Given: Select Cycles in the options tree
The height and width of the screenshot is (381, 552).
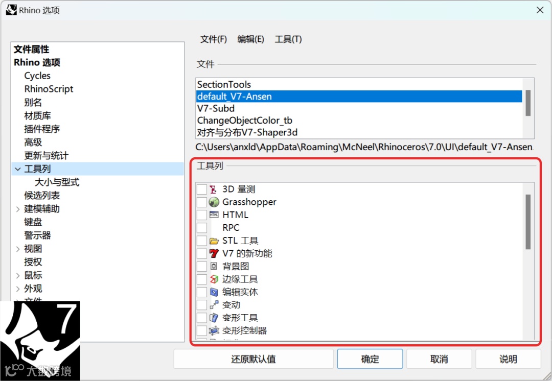Looking at the screenshot, I should (x=37, y=76).
